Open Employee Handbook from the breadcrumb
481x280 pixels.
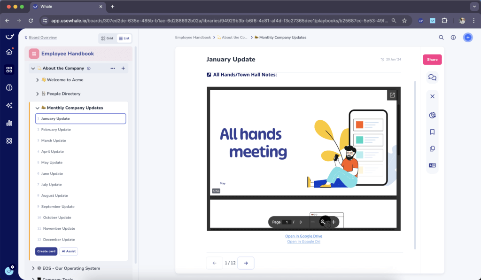point(193,37)
